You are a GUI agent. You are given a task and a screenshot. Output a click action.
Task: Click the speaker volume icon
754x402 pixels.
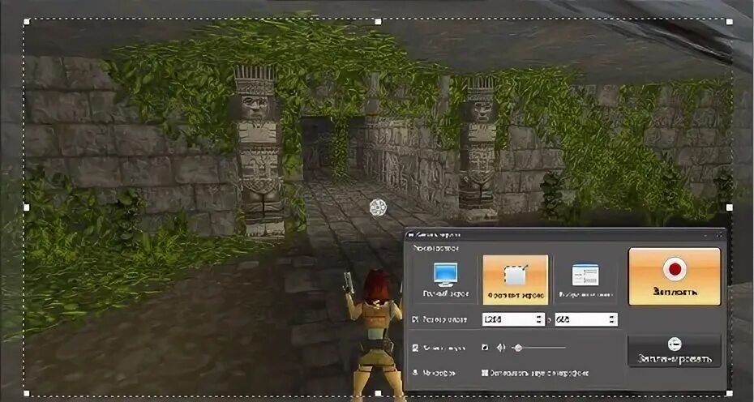coord(501,347)
